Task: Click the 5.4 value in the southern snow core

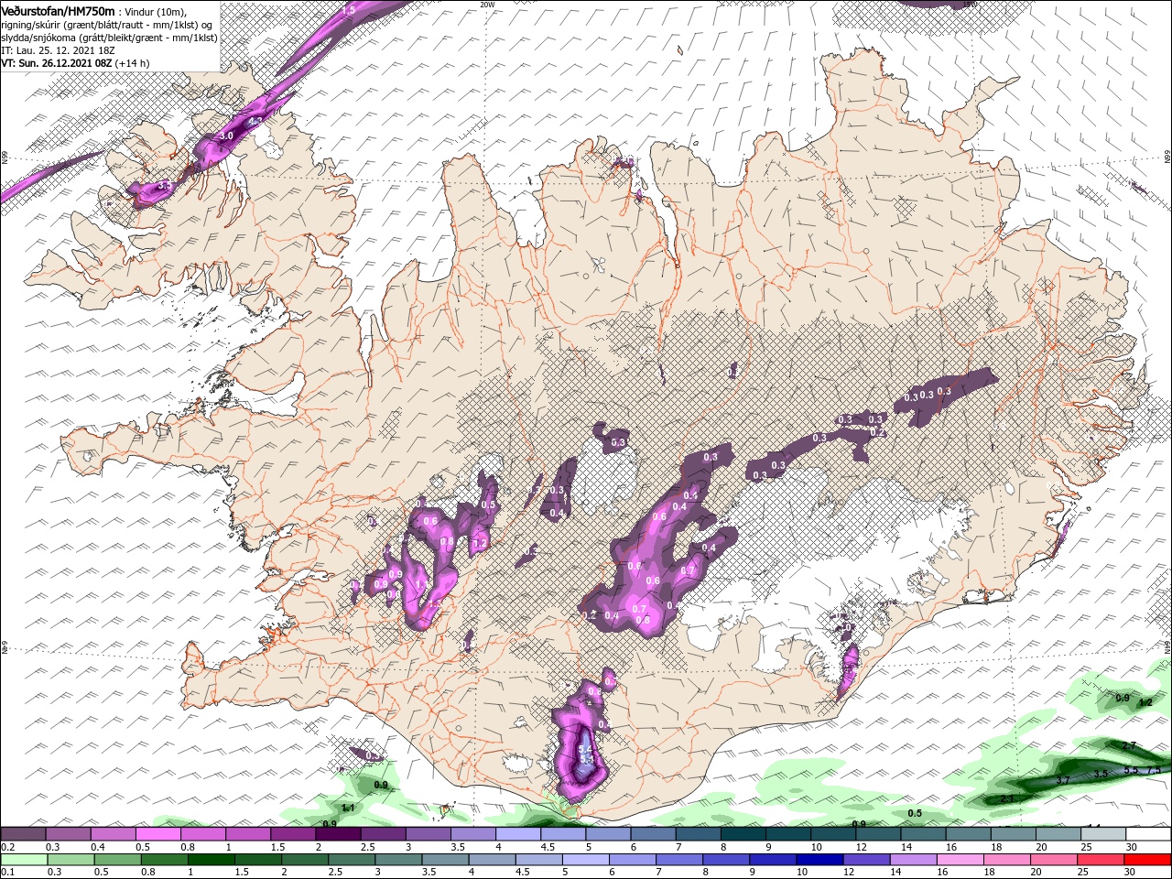Action: coord(586,749)
